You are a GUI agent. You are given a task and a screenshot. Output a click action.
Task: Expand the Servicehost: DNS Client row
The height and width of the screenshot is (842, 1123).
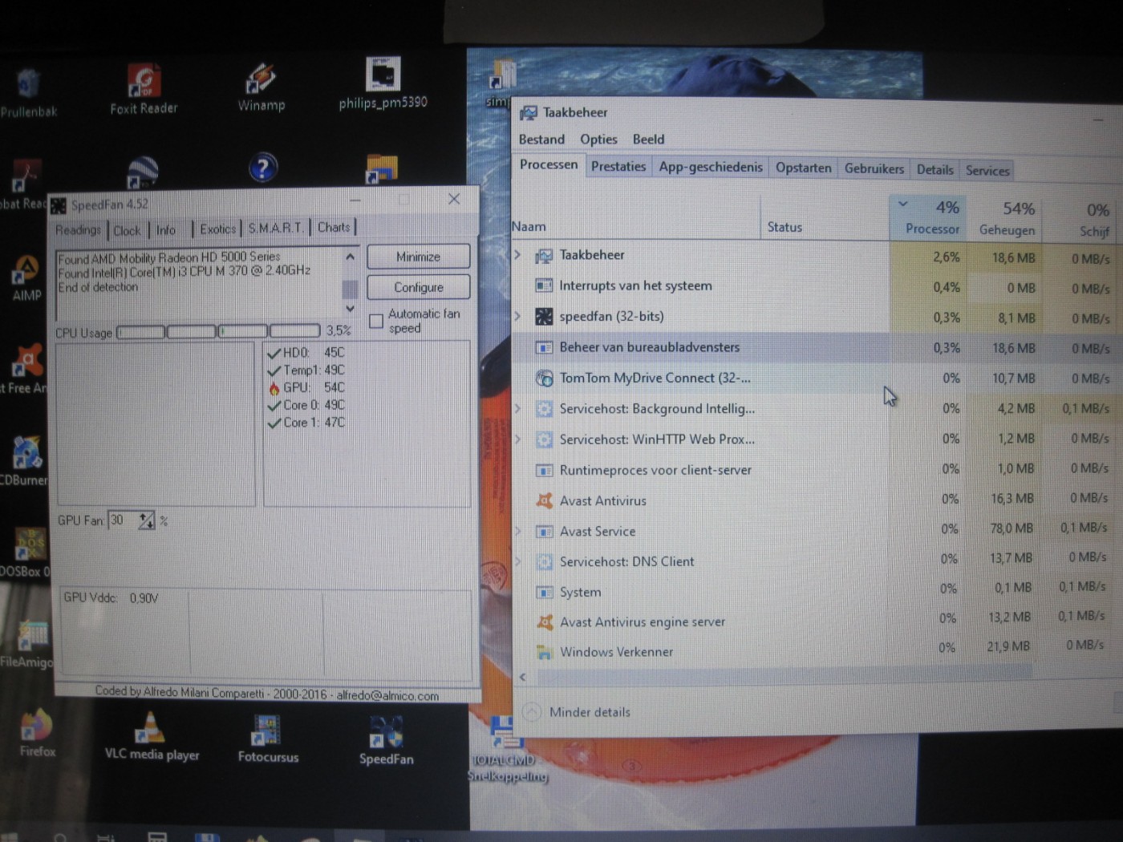pos(518,561)
